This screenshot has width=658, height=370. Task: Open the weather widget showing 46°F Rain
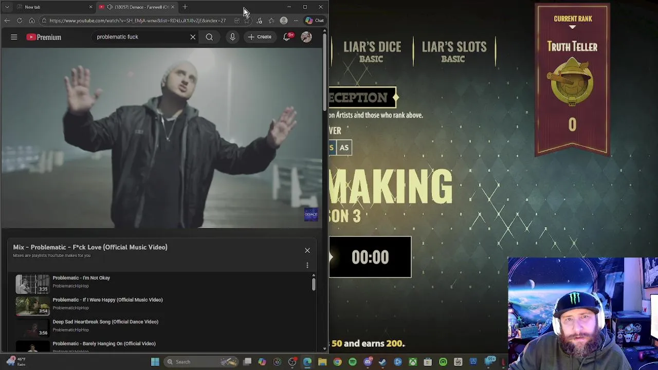point(15,362)
